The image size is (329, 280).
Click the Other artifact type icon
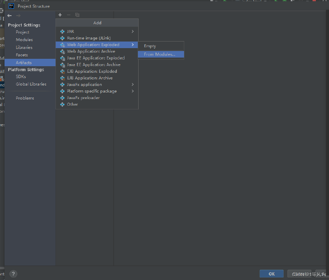(63, 104)
